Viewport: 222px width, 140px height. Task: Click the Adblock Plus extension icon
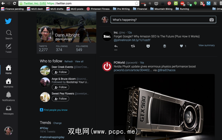point(182,3)
